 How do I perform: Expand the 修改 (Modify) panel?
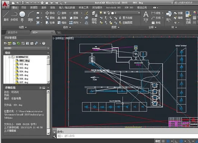click(67, 27)
